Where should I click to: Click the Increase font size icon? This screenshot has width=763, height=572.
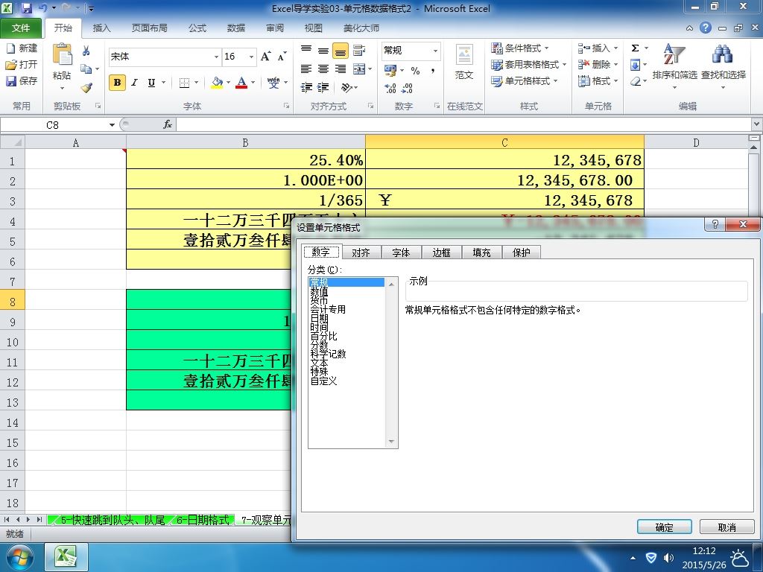pyautogui.click(x=266, y=57)
